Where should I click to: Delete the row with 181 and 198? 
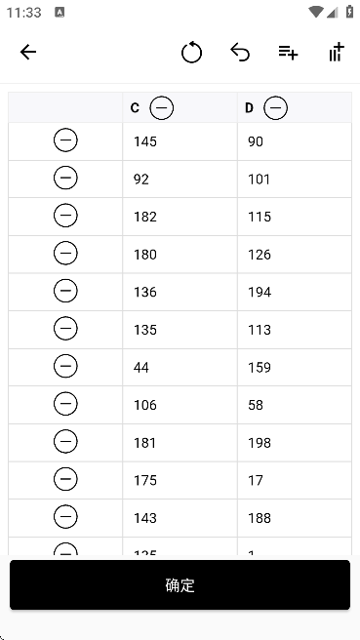[65, 441]
